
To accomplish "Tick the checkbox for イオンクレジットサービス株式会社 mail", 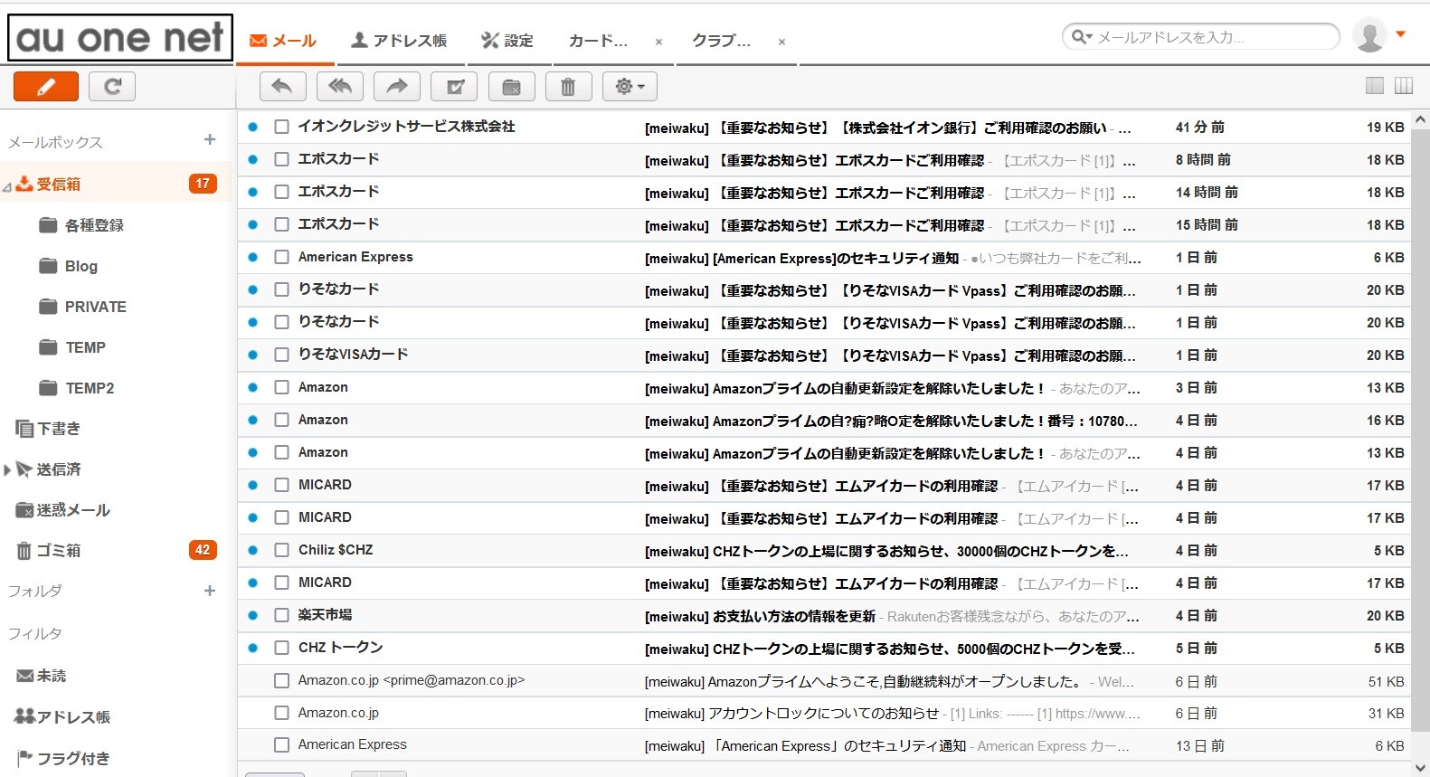I will pyautogui.click(x=282, y=127).
